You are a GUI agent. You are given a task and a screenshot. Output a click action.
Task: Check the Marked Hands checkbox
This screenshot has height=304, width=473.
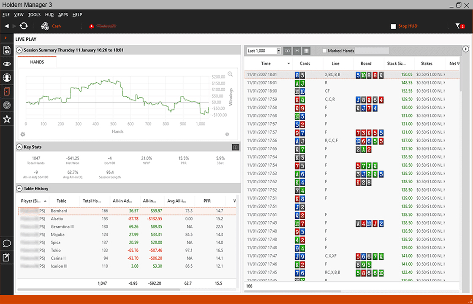tap(325, 51)
